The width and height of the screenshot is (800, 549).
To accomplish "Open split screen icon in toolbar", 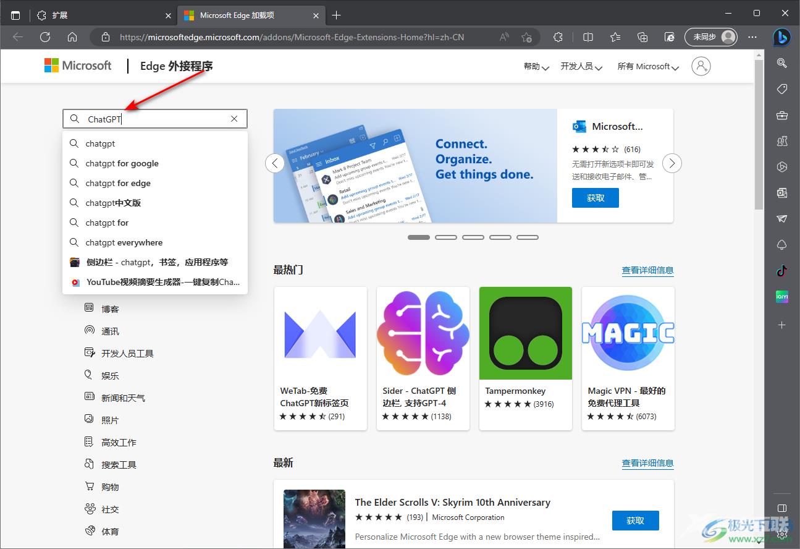I will click(588, 37).
